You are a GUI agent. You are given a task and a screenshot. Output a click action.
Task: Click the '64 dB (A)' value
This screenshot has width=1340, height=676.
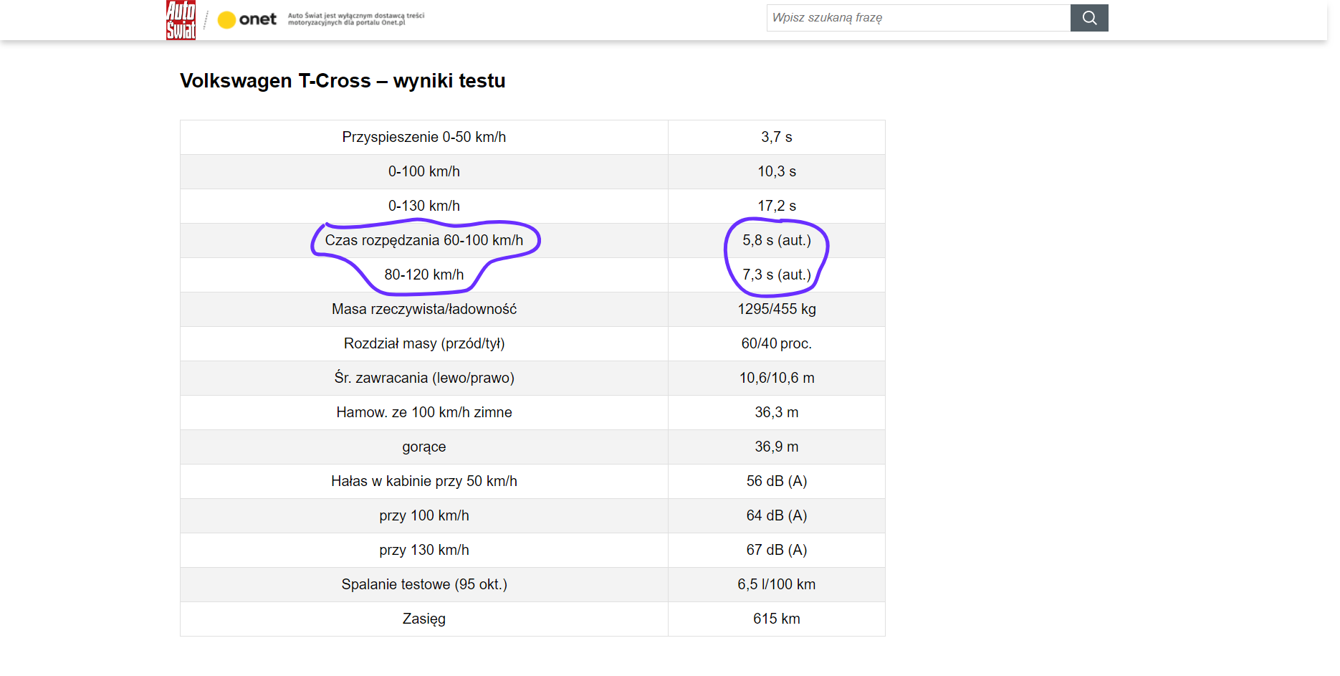click(x=777, y=515)
